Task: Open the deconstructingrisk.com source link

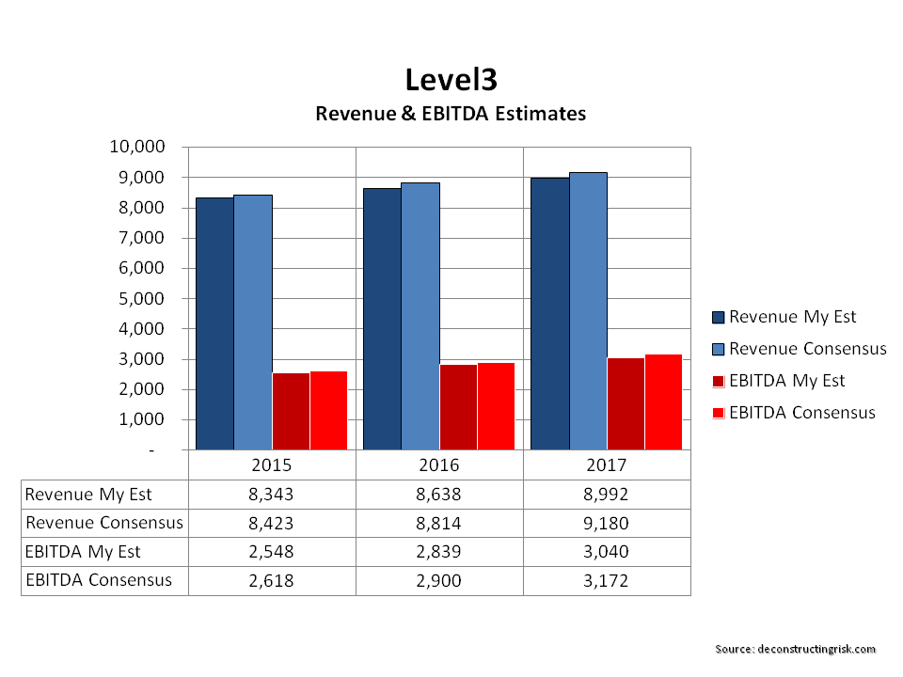Action: (x=795, y=649)
